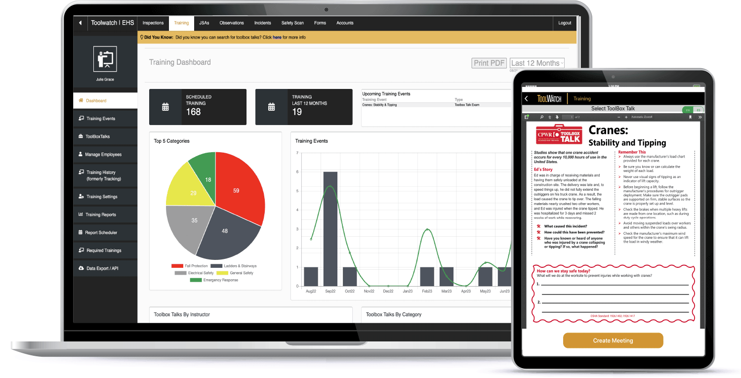Click the Toolbox Talks By Category heading

pos(394,314)
